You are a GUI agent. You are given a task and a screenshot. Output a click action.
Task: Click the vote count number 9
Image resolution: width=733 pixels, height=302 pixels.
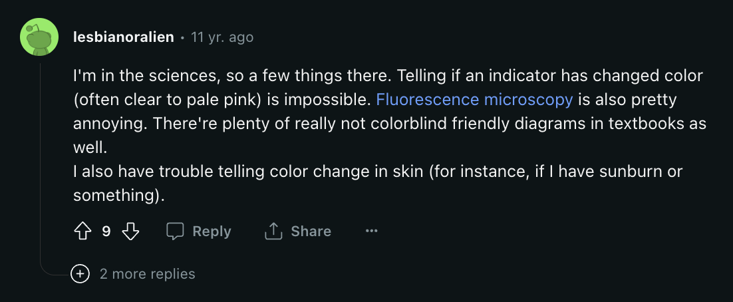pyautogui.click(x=106, y=231)
